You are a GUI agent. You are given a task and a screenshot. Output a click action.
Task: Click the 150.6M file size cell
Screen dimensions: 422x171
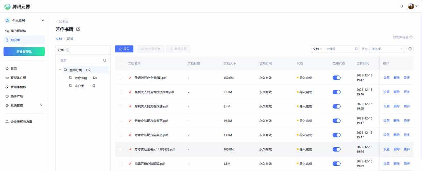(x=228, y=78)
